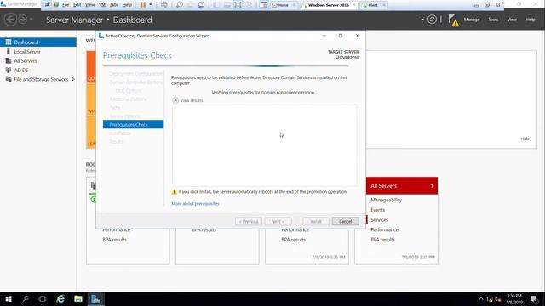Viewport: 545px width, 306px height.
Task: Open Performance in the All Servers tile
Action: click(x=384, y=229)
